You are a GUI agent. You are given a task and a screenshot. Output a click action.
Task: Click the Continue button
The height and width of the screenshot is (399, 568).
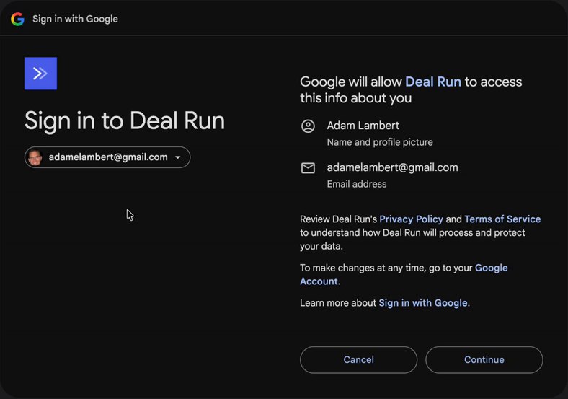[x=484, y=360]
